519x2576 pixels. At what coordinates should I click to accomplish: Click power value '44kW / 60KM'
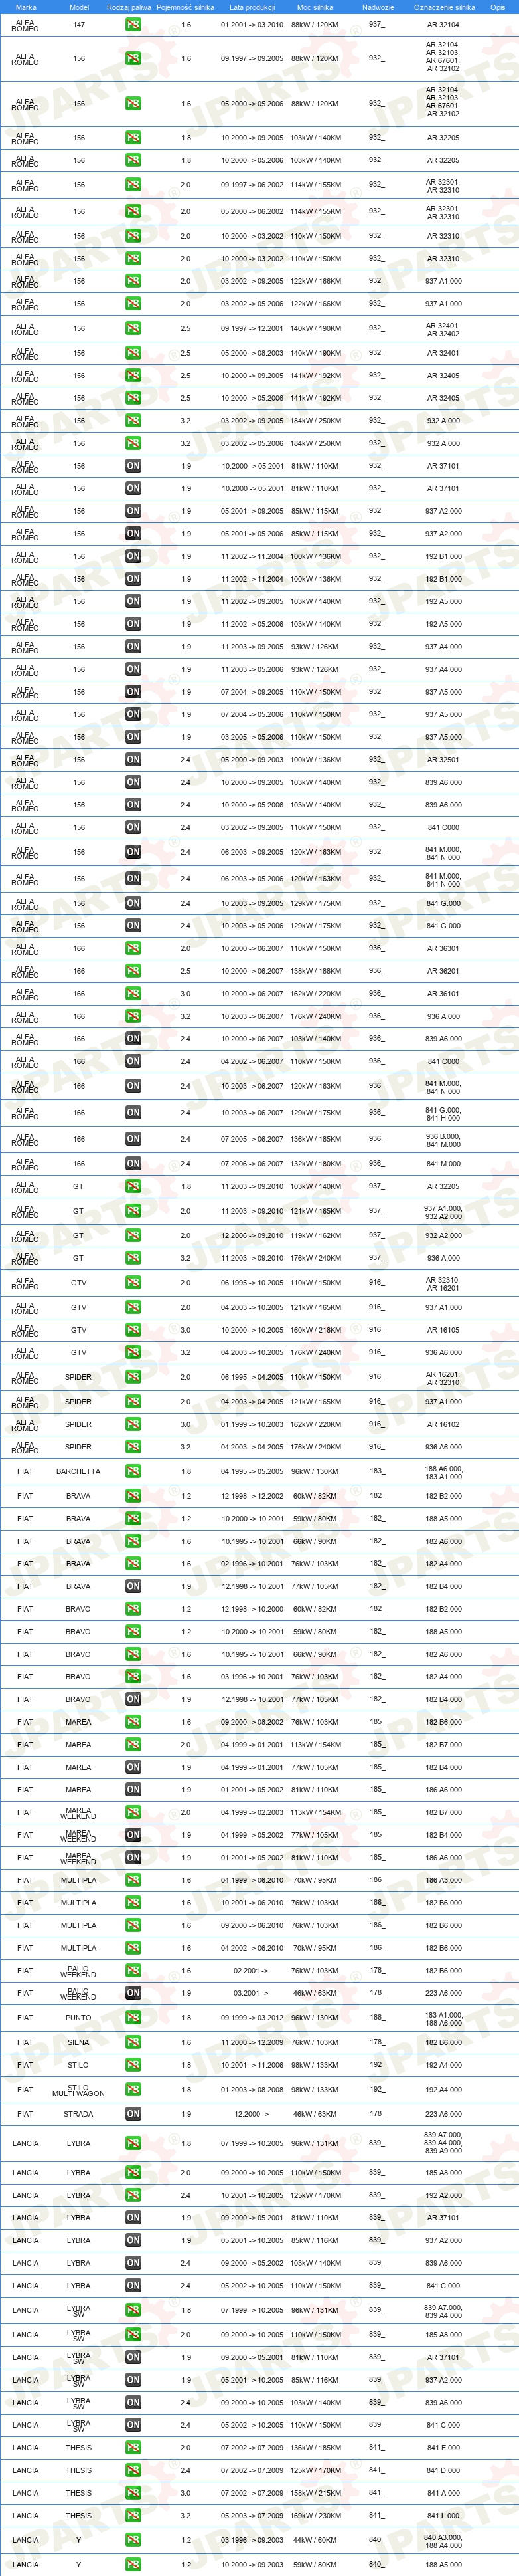[315, 2540]
